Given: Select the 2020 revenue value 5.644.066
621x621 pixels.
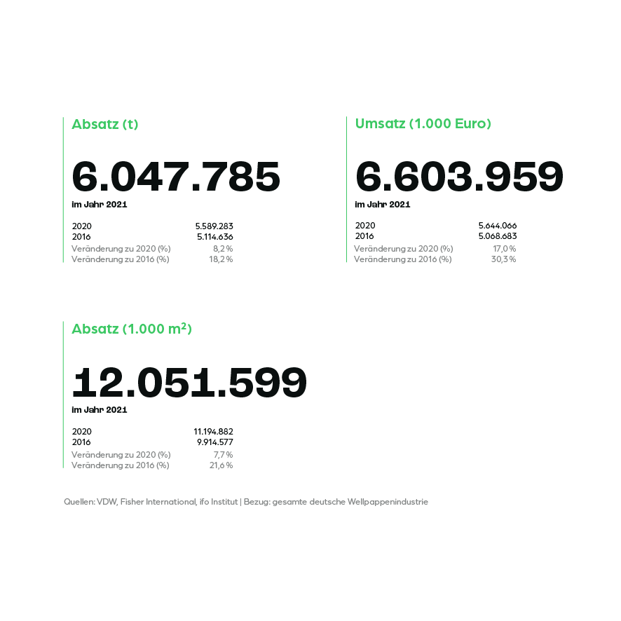Looking at the screenshot, I should [498, 226].
